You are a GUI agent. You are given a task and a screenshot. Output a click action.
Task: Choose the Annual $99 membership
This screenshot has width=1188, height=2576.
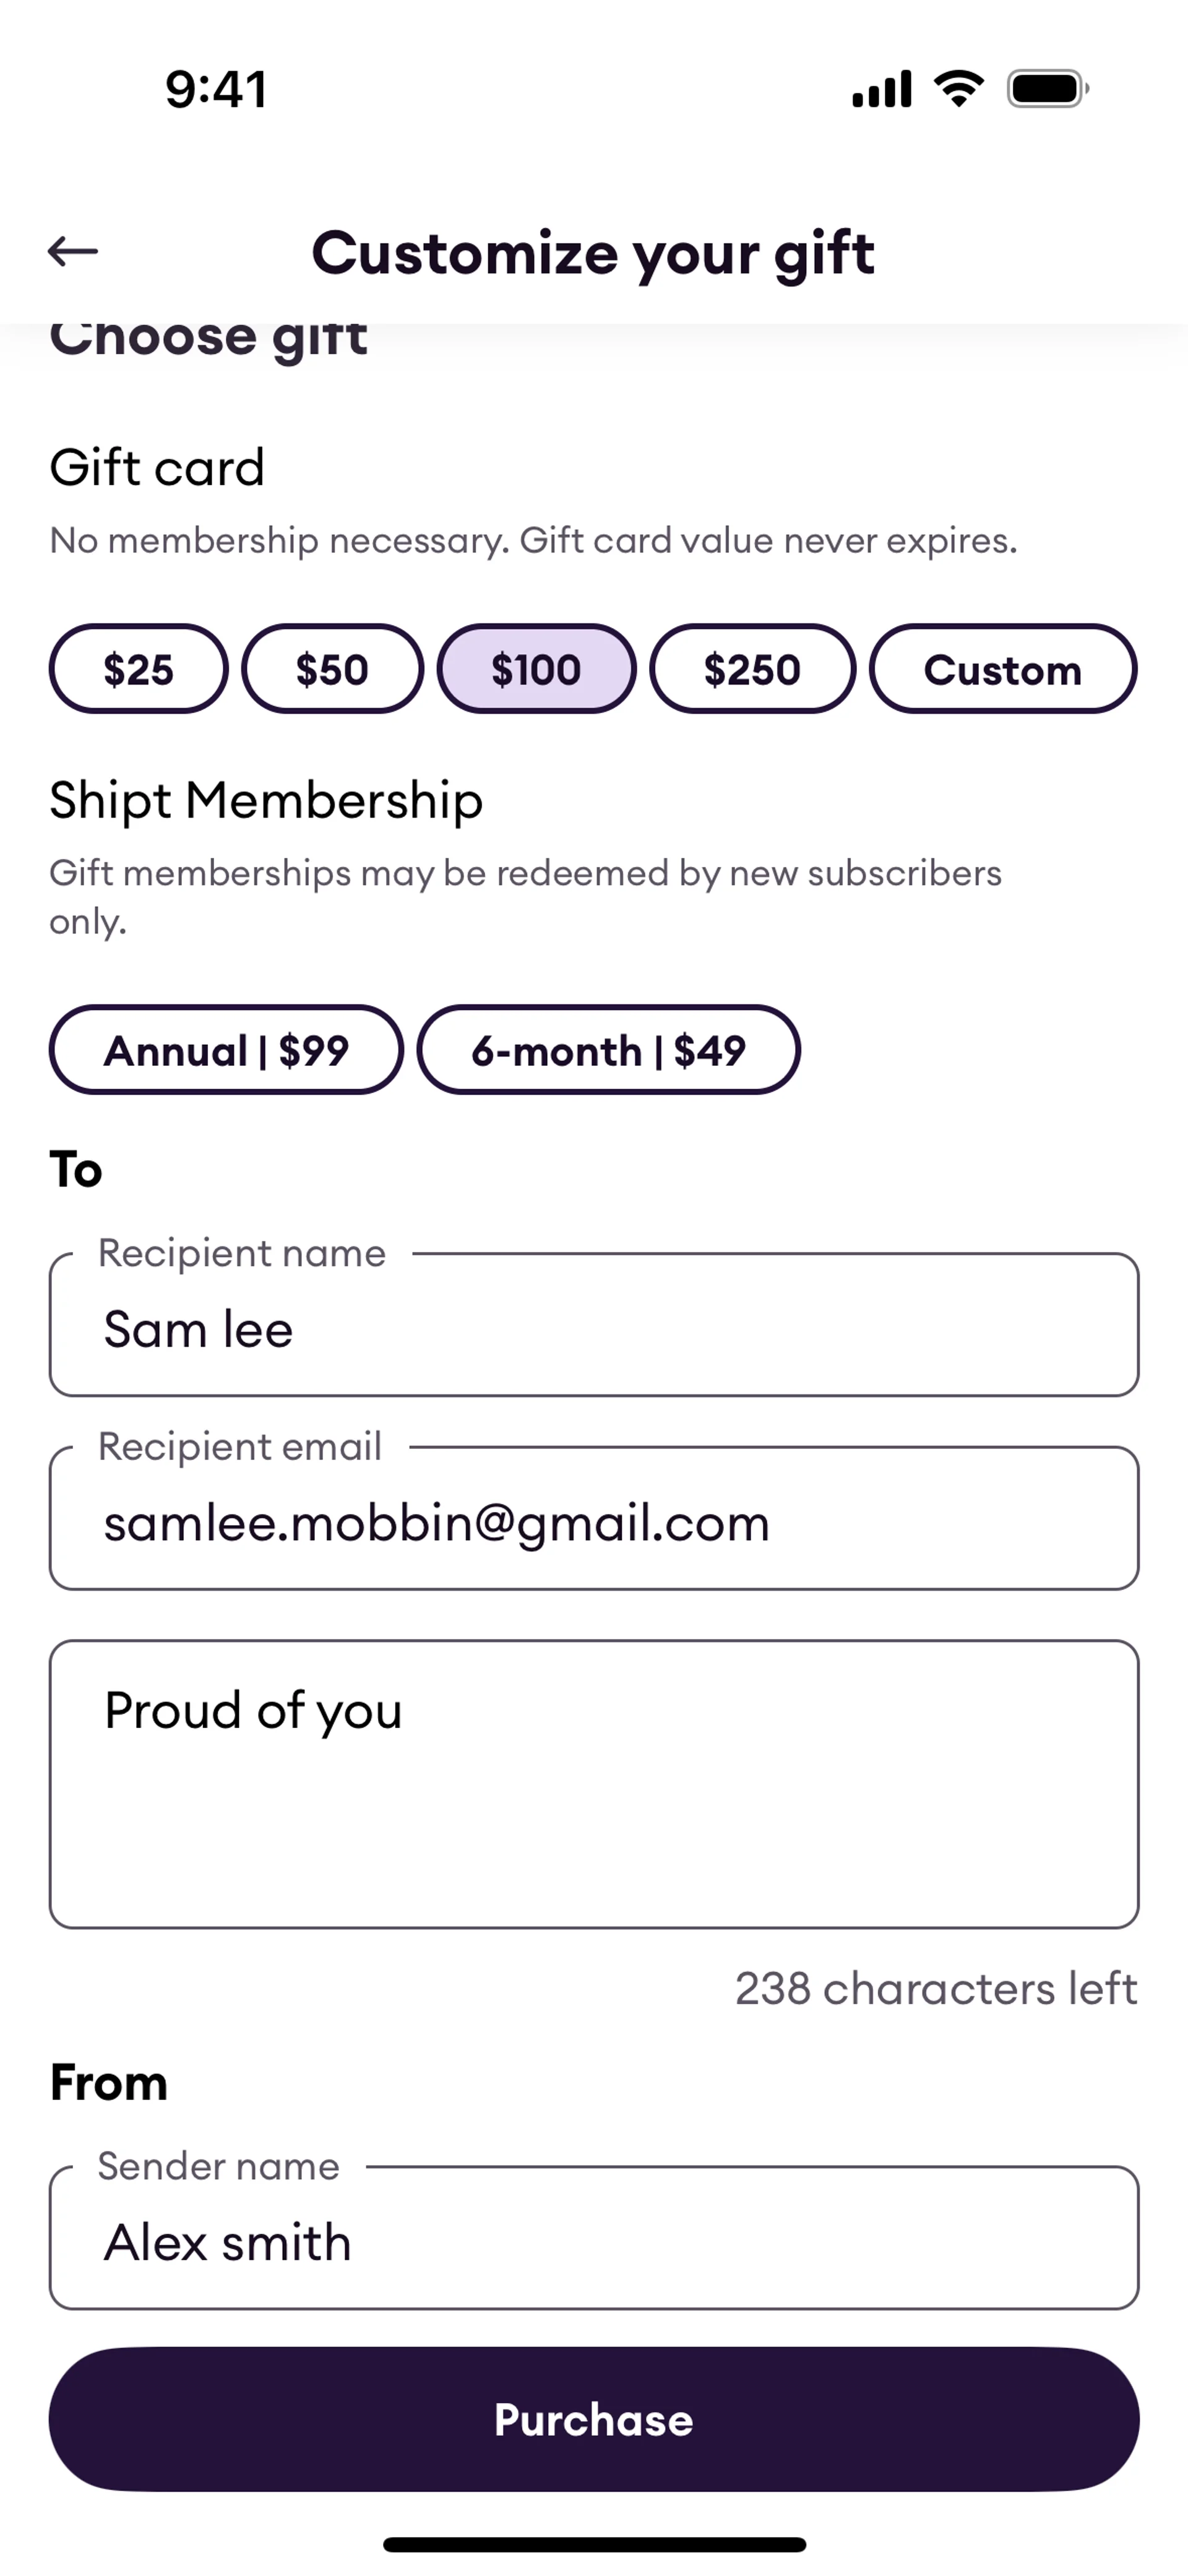(x=226, y=1050)
